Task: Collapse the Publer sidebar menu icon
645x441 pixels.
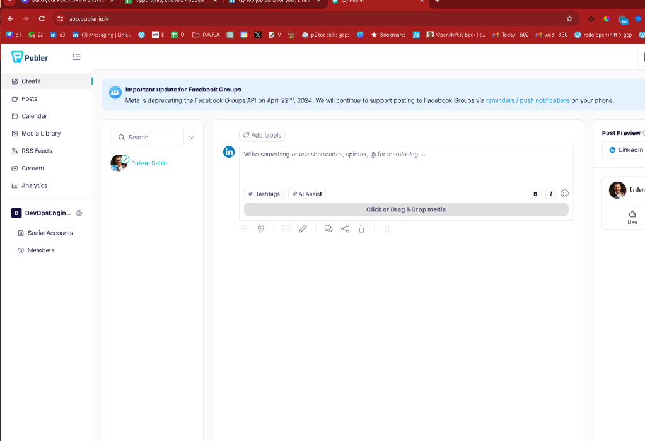Action: 76,57
